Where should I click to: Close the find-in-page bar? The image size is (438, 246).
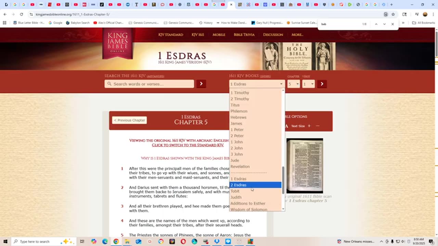point(392,24)
